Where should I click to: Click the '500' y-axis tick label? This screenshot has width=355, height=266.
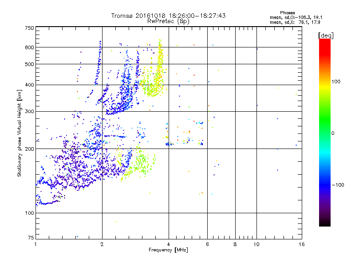(x=29, y=64)
